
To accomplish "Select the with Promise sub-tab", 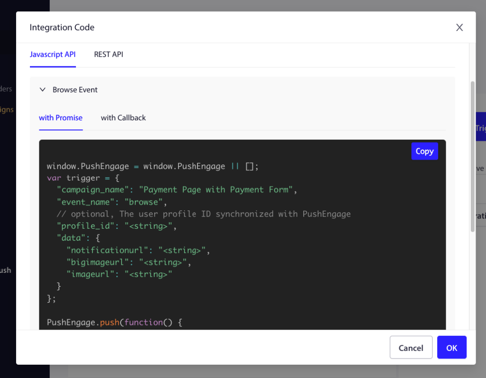I will click(x=61, y=117).
